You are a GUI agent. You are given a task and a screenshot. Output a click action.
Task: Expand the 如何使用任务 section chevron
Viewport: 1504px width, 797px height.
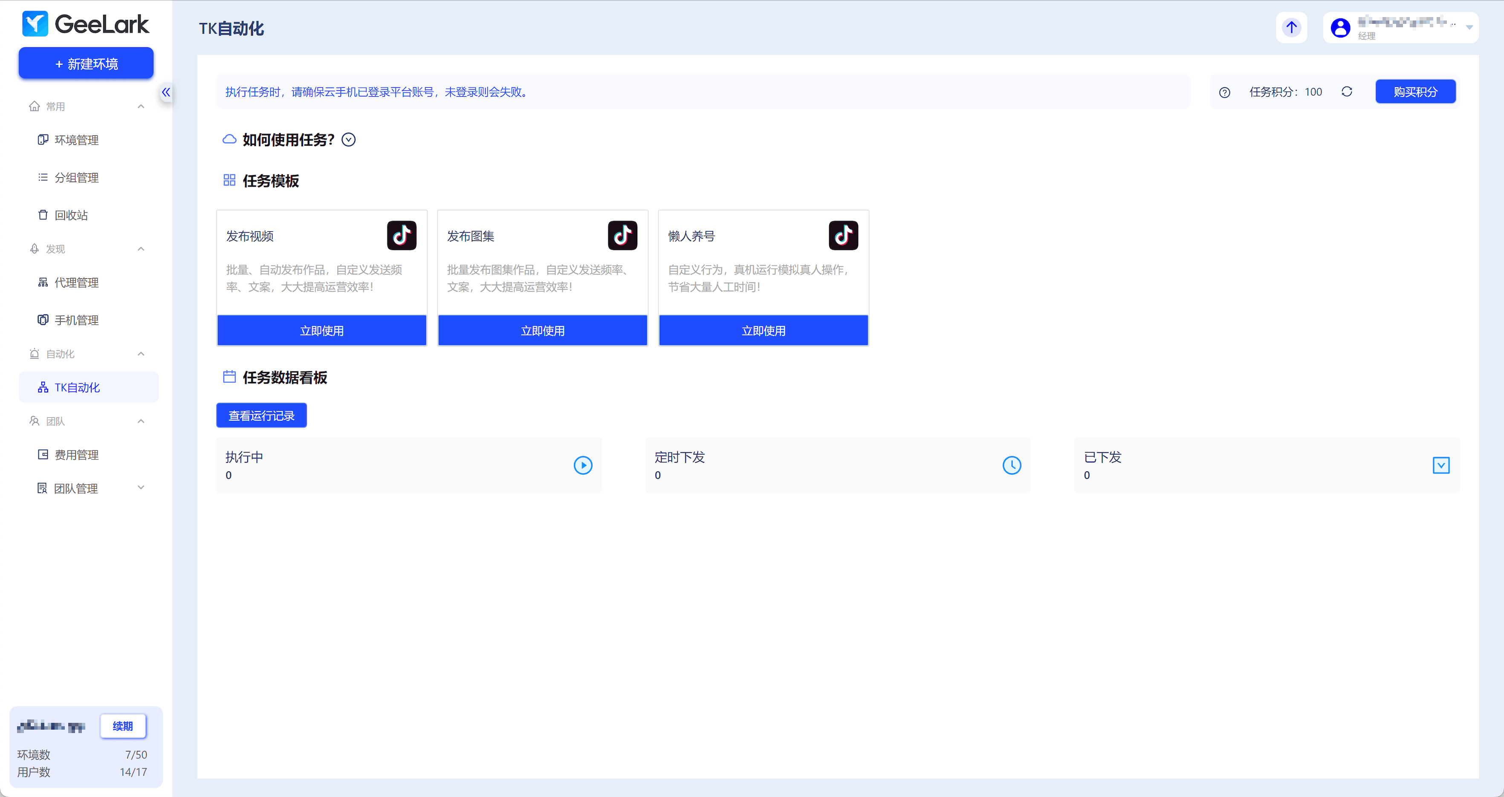[349, 139]
